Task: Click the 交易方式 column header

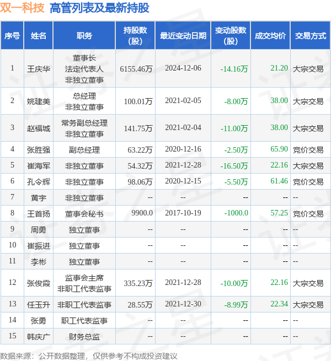Action: [311, 36]
